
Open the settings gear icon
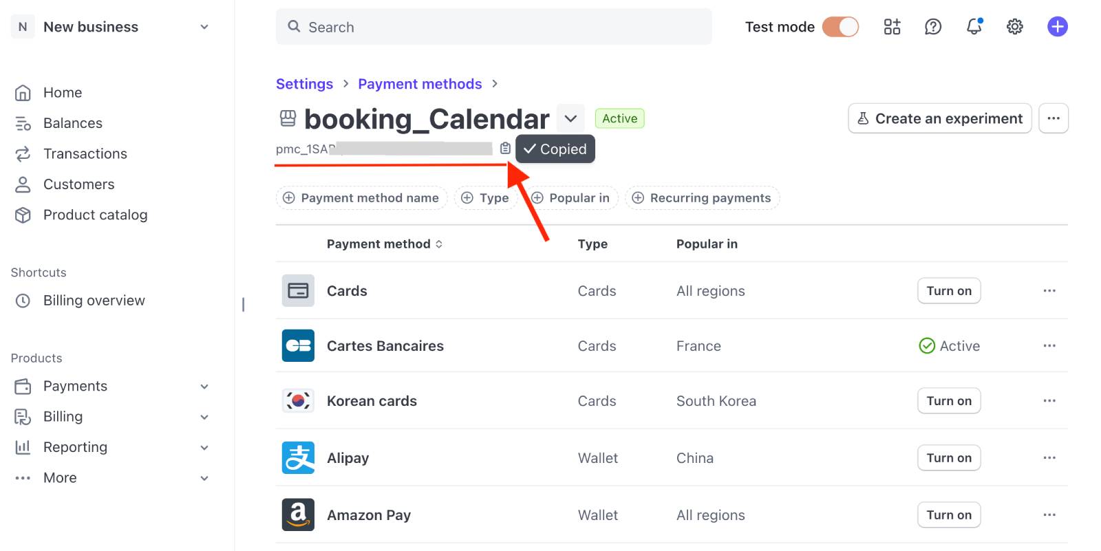point(1014,27)
